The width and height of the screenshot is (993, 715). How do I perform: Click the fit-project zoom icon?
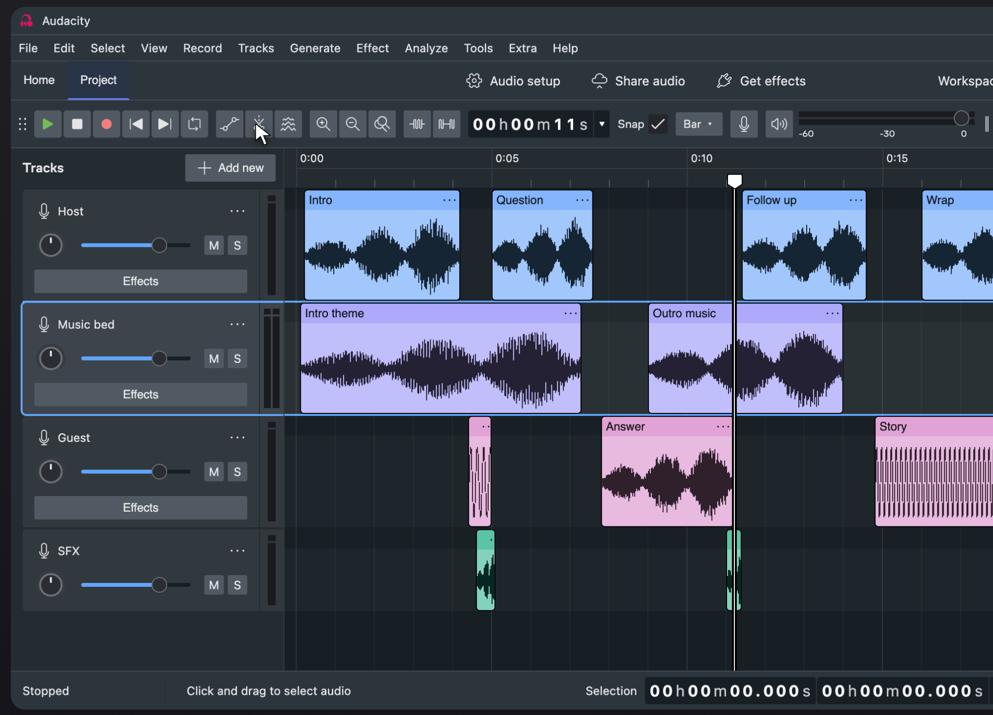pyautogui.click(x=382, y=124)
